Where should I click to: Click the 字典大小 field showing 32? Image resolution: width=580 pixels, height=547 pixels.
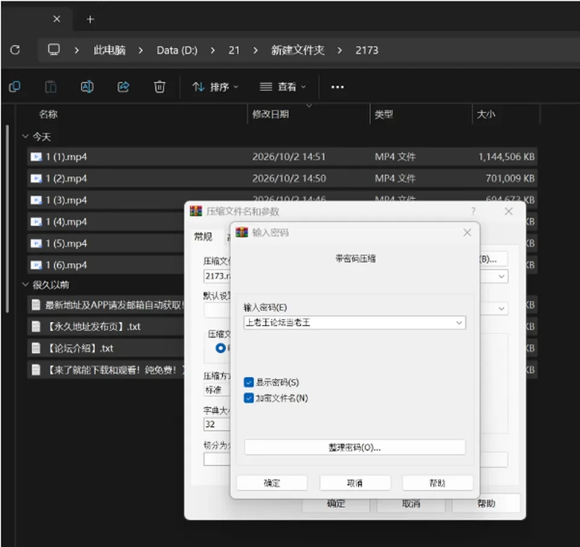point(217,424)
